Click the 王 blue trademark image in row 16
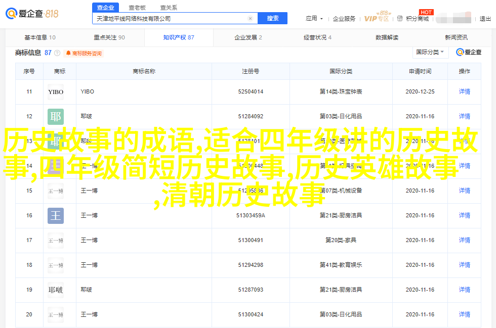496x328 pixels. coord(56,216)
